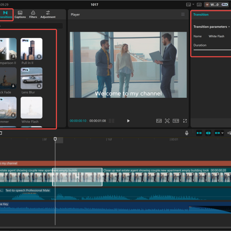The width and height of the screenshot is (231, 231).
Task: Toggle main track magnet on timeline
Action: pyautogui.click(x=199, y=133)
